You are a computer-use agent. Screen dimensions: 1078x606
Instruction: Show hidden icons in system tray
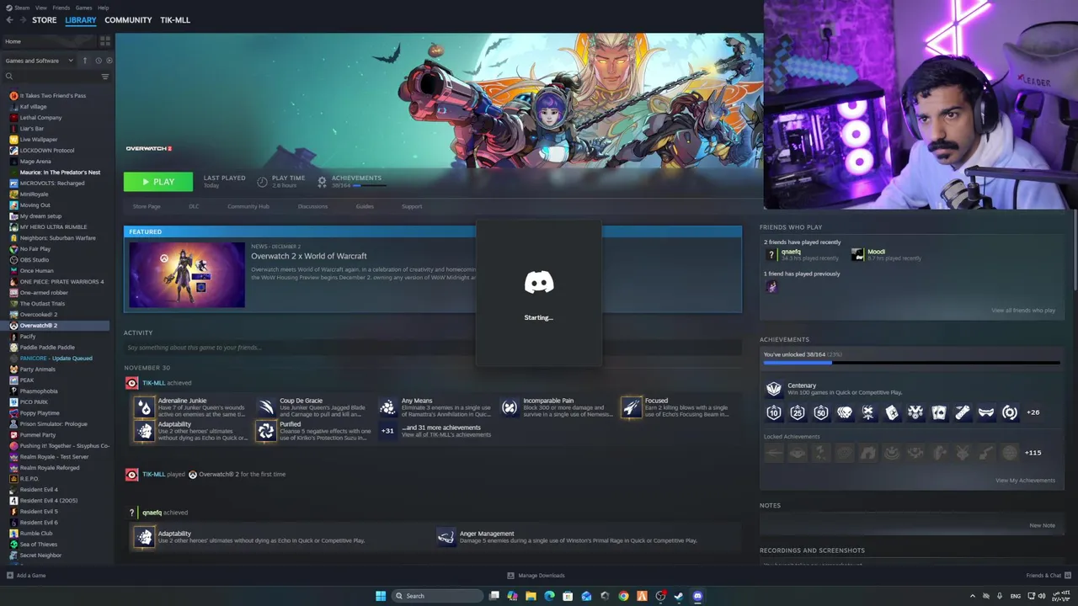[973, 596]
